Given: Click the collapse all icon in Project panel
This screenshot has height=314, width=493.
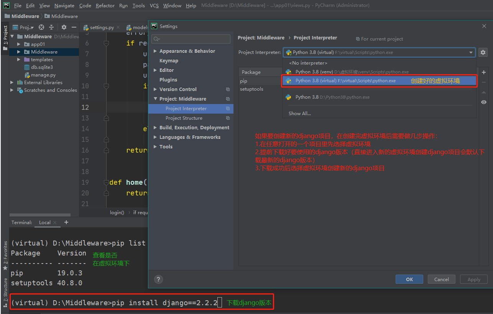Looking at the screenshot, I should coord(51,27).
